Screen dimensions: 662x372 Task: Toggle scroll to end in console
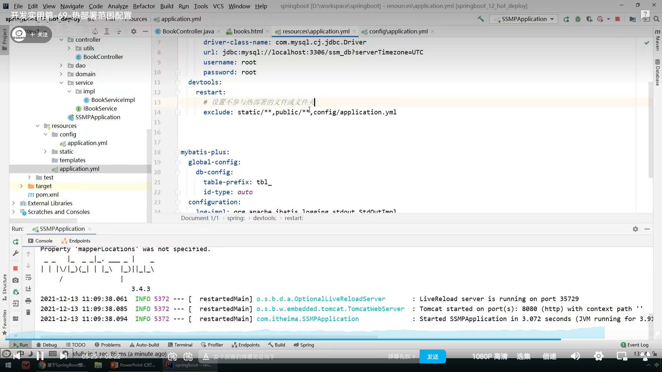pos(28,289)
